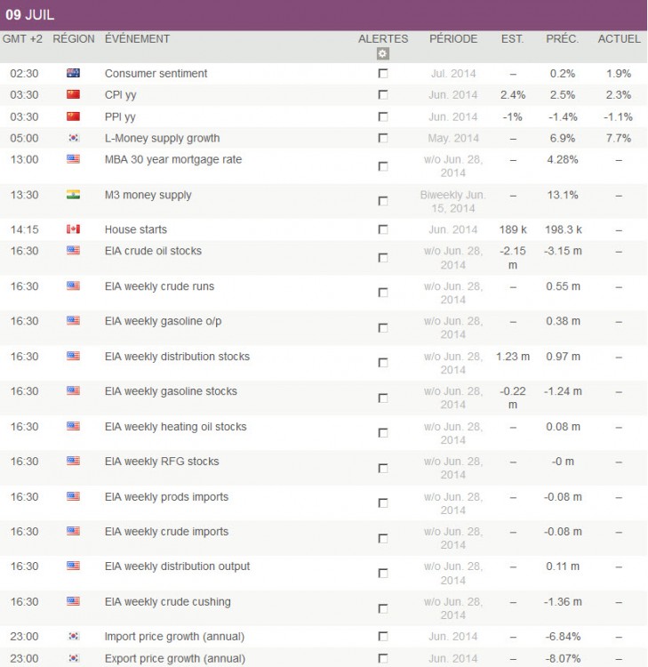648x667 pixels.
Task: Click the ÉVÉNEMENT column header
Action: [x=137, y=39]
